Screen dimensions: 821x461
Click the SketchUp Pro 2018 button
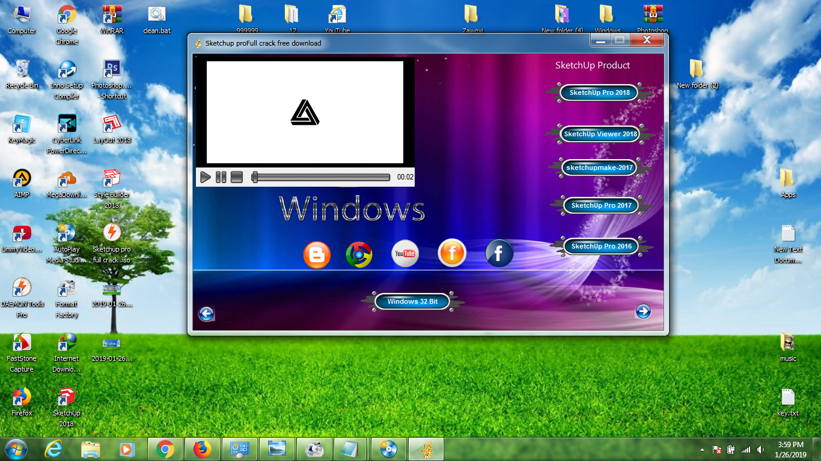600,92
